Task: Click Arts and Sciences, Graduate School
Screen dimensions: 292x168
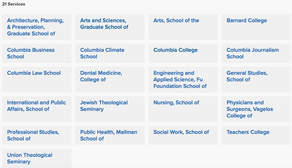Action: pyautogui.click(x=104, y=24)
